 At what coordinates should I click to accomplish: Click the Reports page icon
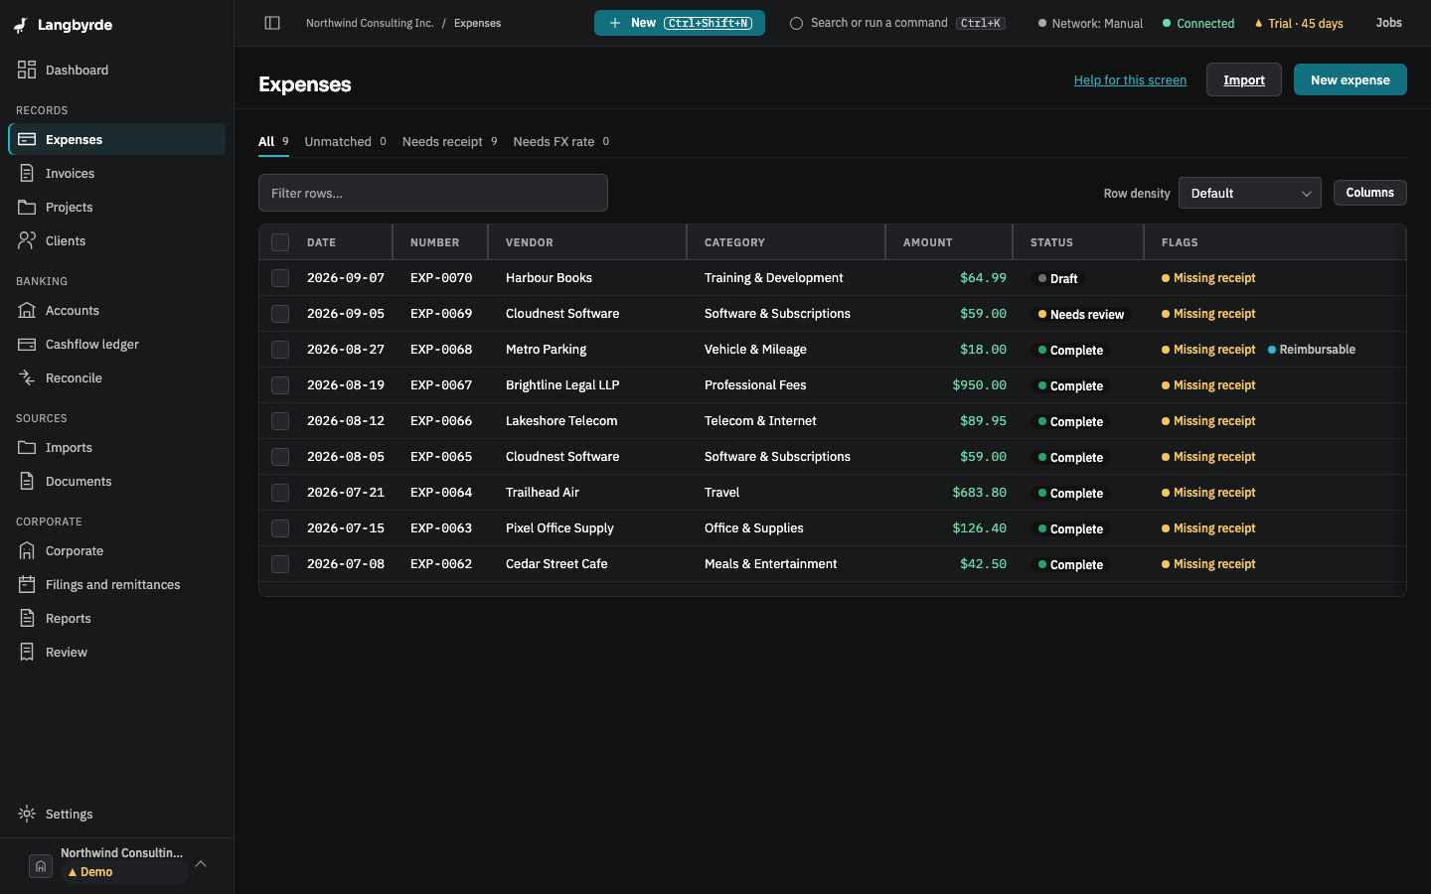pyautogui.click(x=27, y=618)
